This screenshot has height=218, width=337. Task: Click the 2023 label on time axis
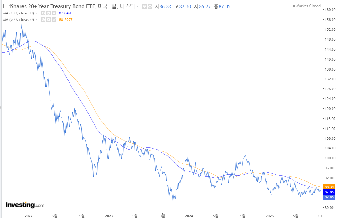pyautogui.click(x=109, y=216)
